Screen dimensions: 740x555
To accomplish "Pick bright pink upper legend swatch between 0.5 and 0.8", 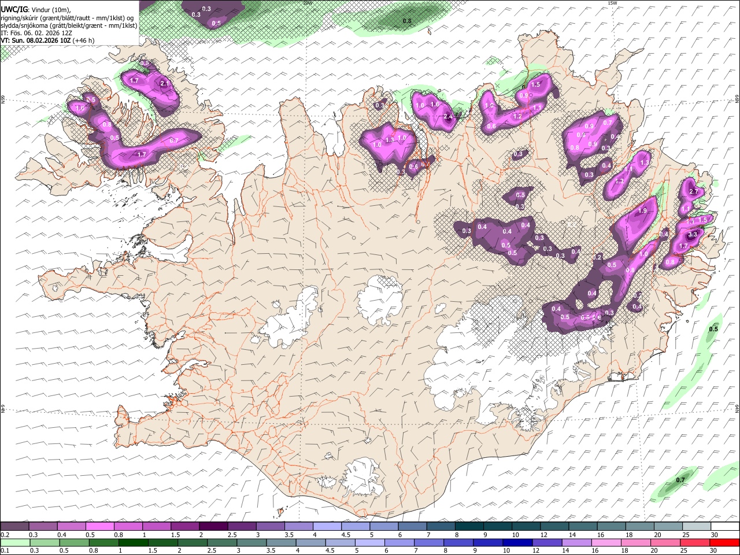I will tap(99, 527).
